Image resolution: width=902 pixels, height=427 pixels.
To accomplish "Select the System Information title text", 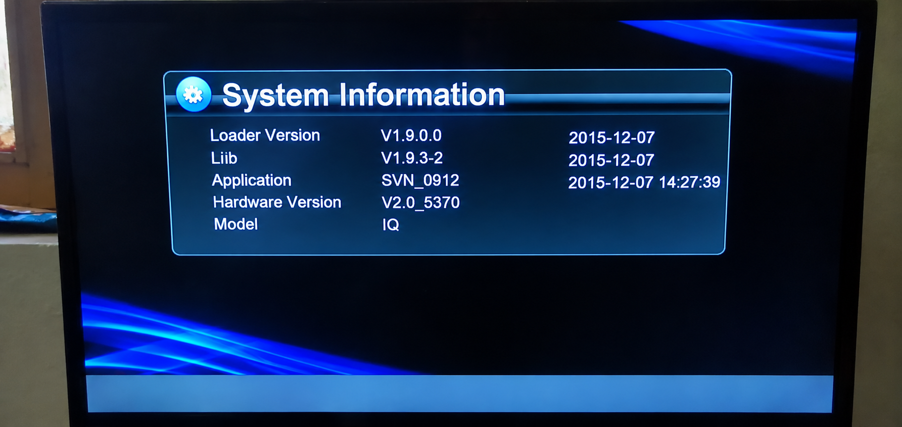I will click(364, 95).
